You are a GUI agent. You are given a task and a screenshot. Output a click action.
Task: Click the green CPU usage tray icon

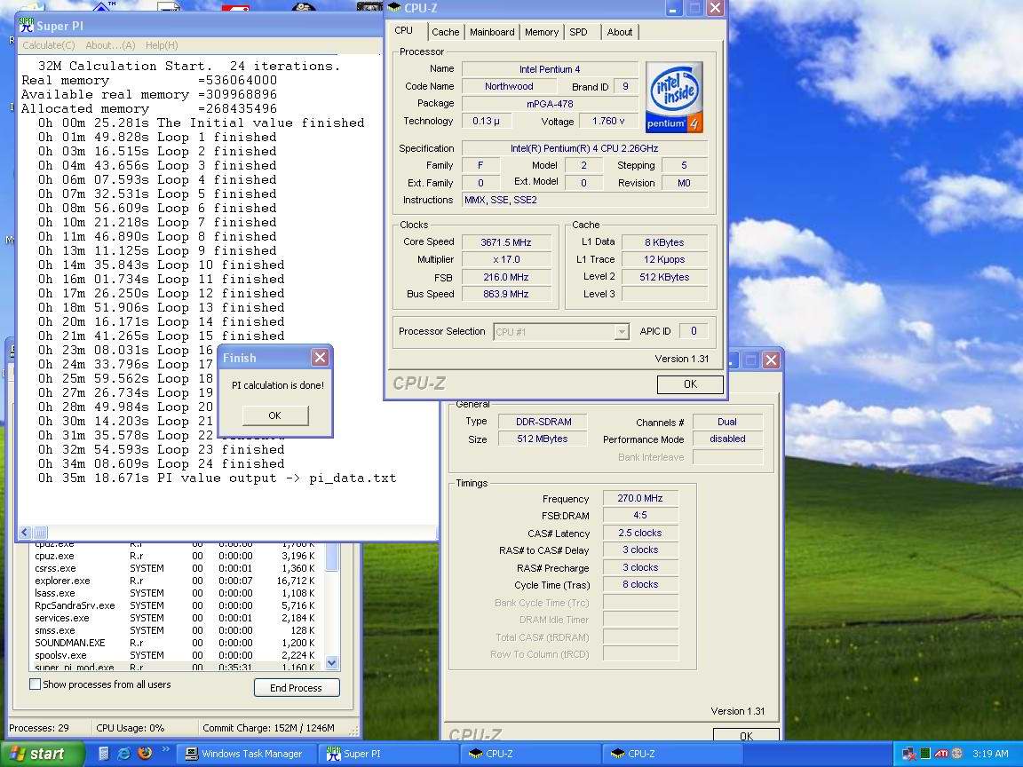[x=925, y=754]
